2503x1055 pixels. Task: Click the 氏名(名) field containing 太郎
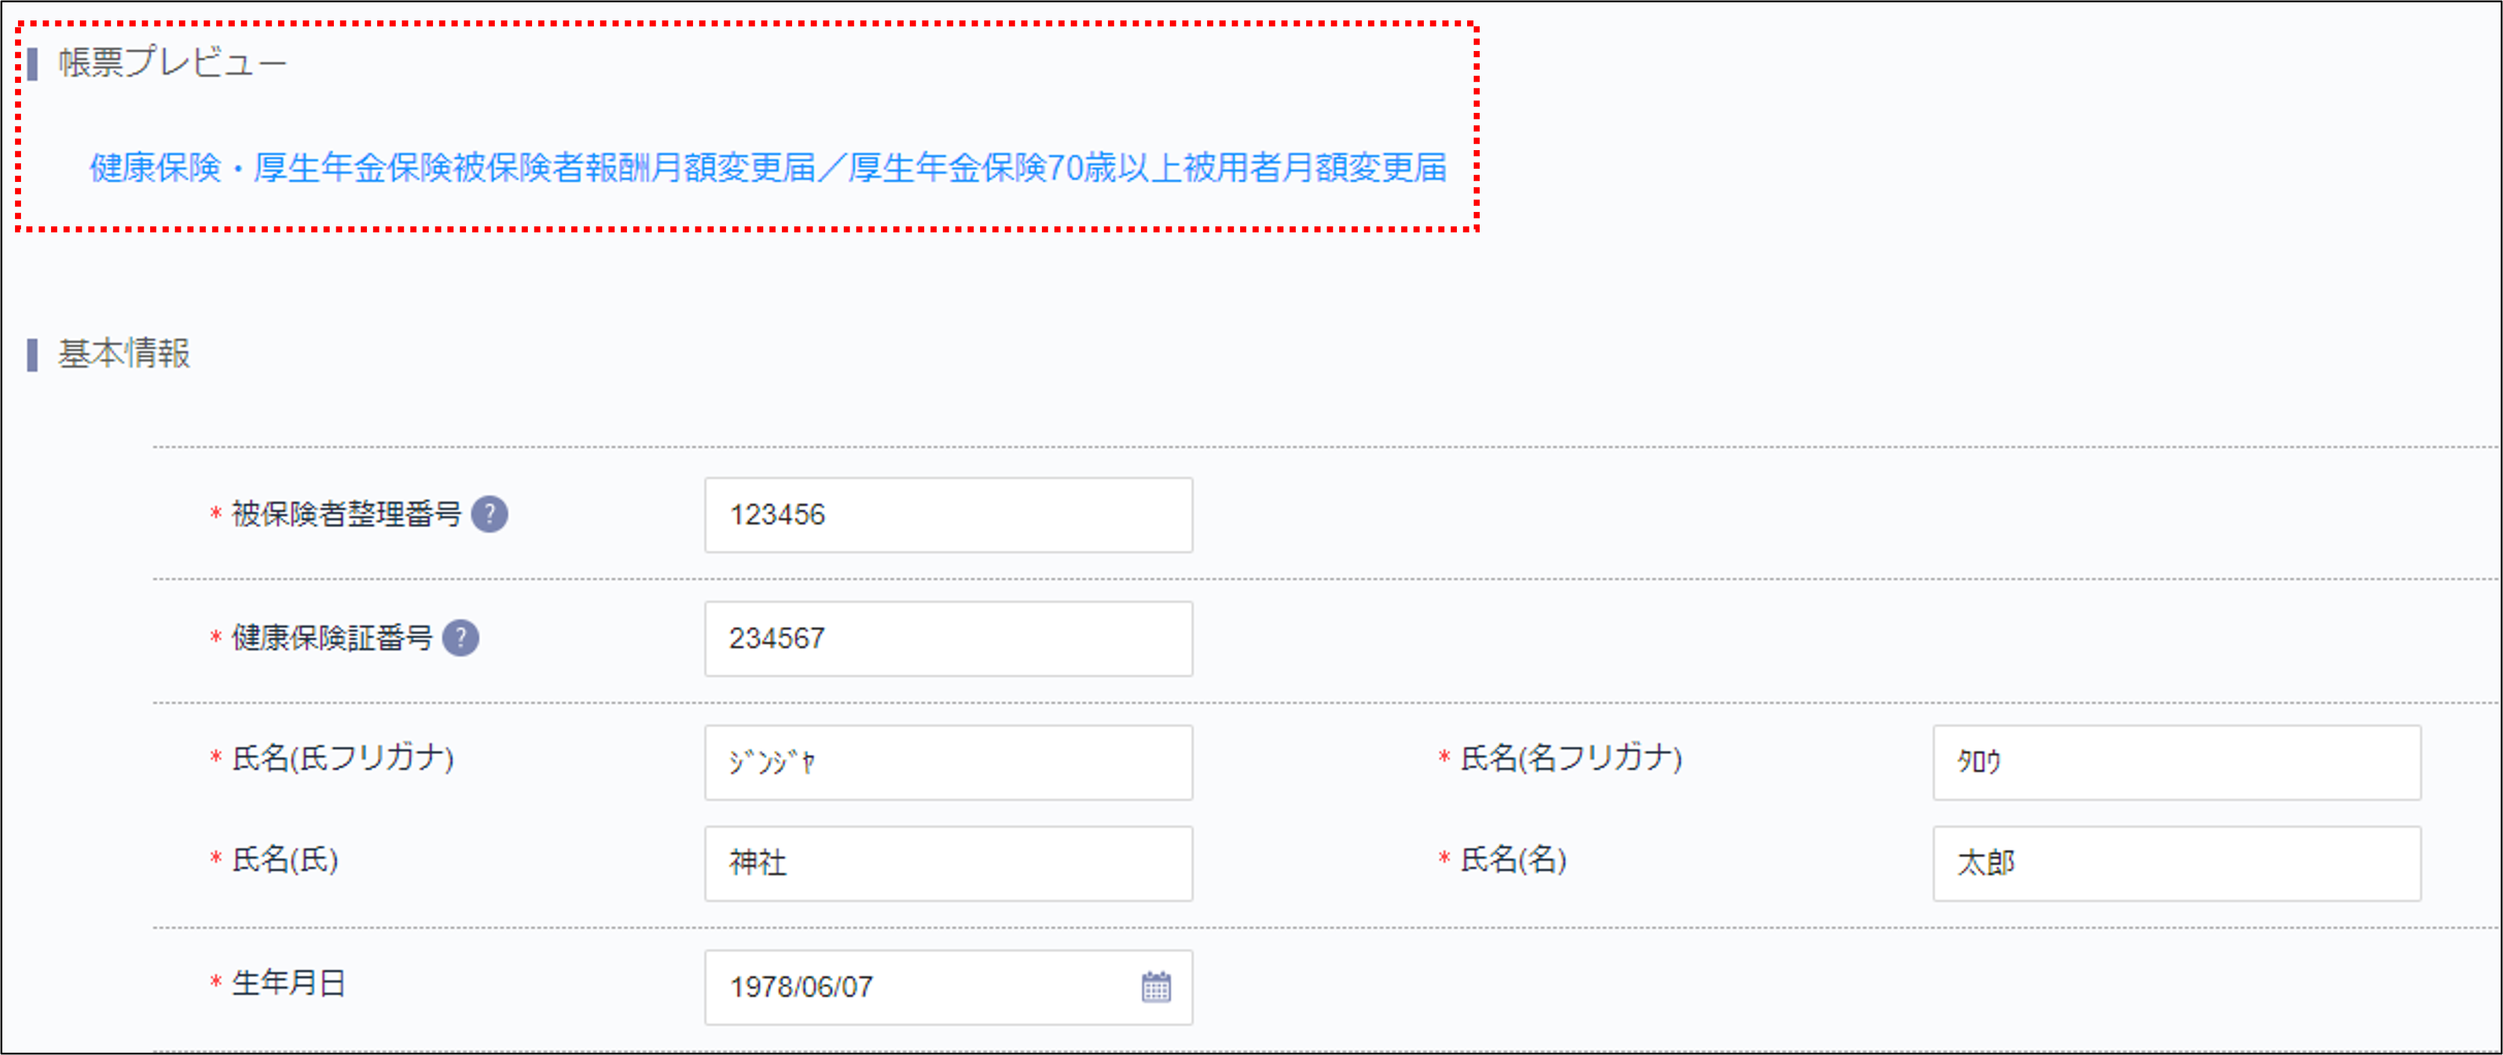tap(2176, 863)
